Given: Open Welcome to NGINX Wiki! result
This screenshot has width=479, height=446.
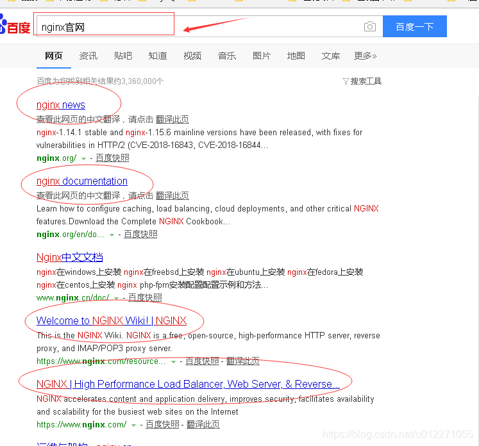Looking at the screenshot, I should (x=112, y=321).
